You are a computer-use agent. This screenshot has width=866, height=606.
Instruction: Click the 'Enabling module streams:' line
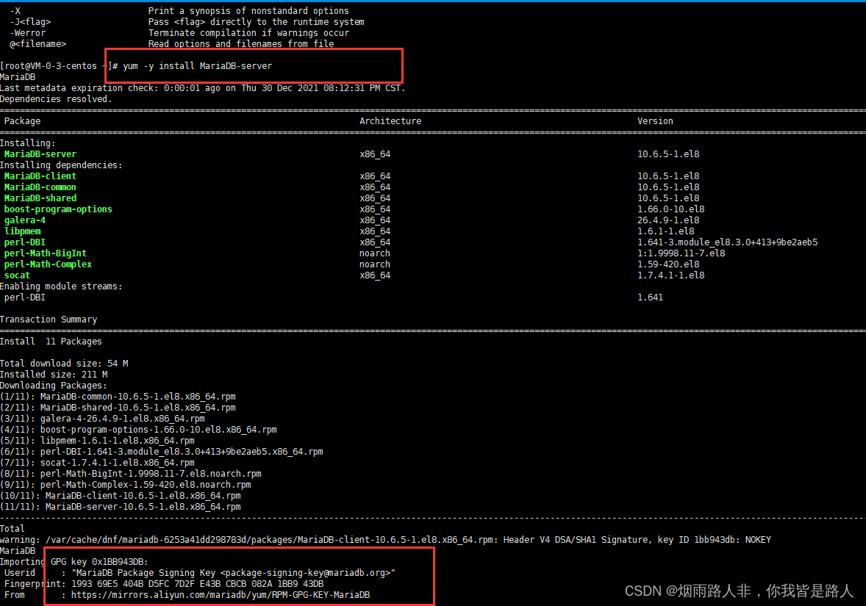click(61, 286)
